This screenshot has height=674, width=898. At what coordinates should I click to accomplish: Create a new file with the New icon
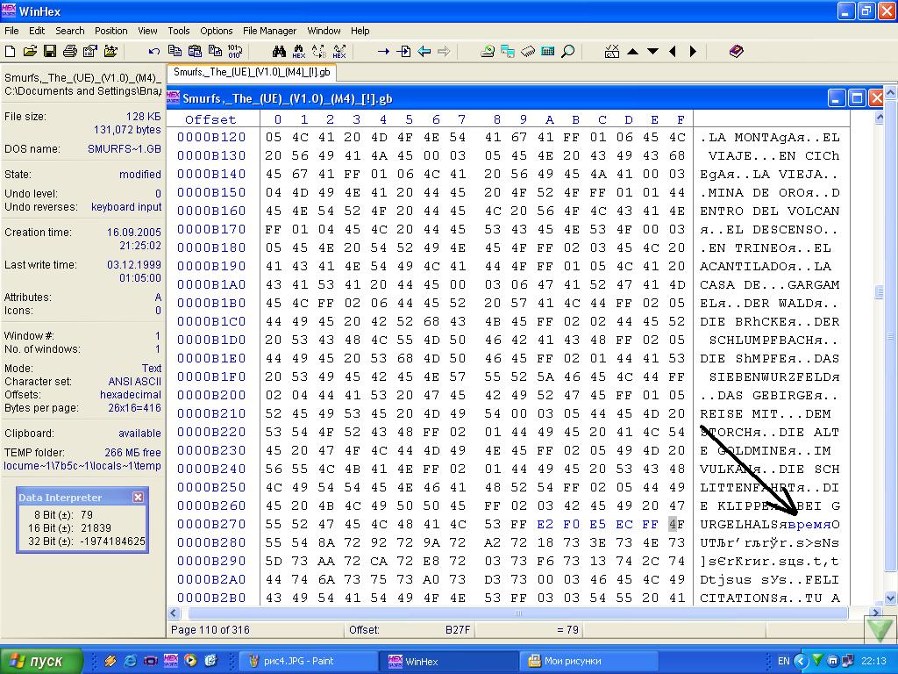tap(10, 52)
